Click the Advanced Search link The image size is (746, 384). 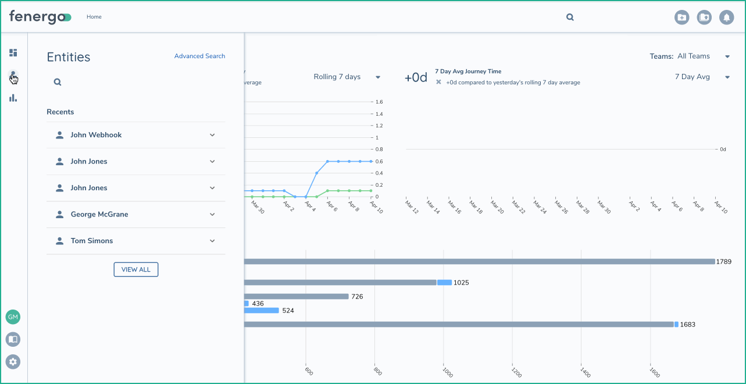(x=199, y=56)
